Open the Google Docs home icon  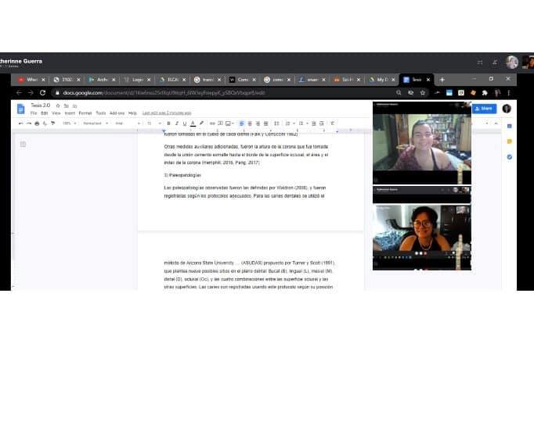point(21,109)
